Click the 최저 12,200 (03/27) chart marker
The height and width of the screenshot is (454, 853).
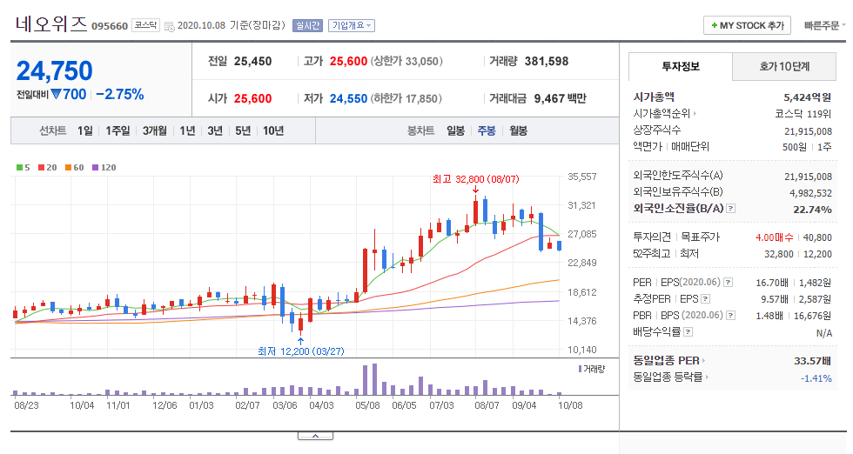(301, 351)
